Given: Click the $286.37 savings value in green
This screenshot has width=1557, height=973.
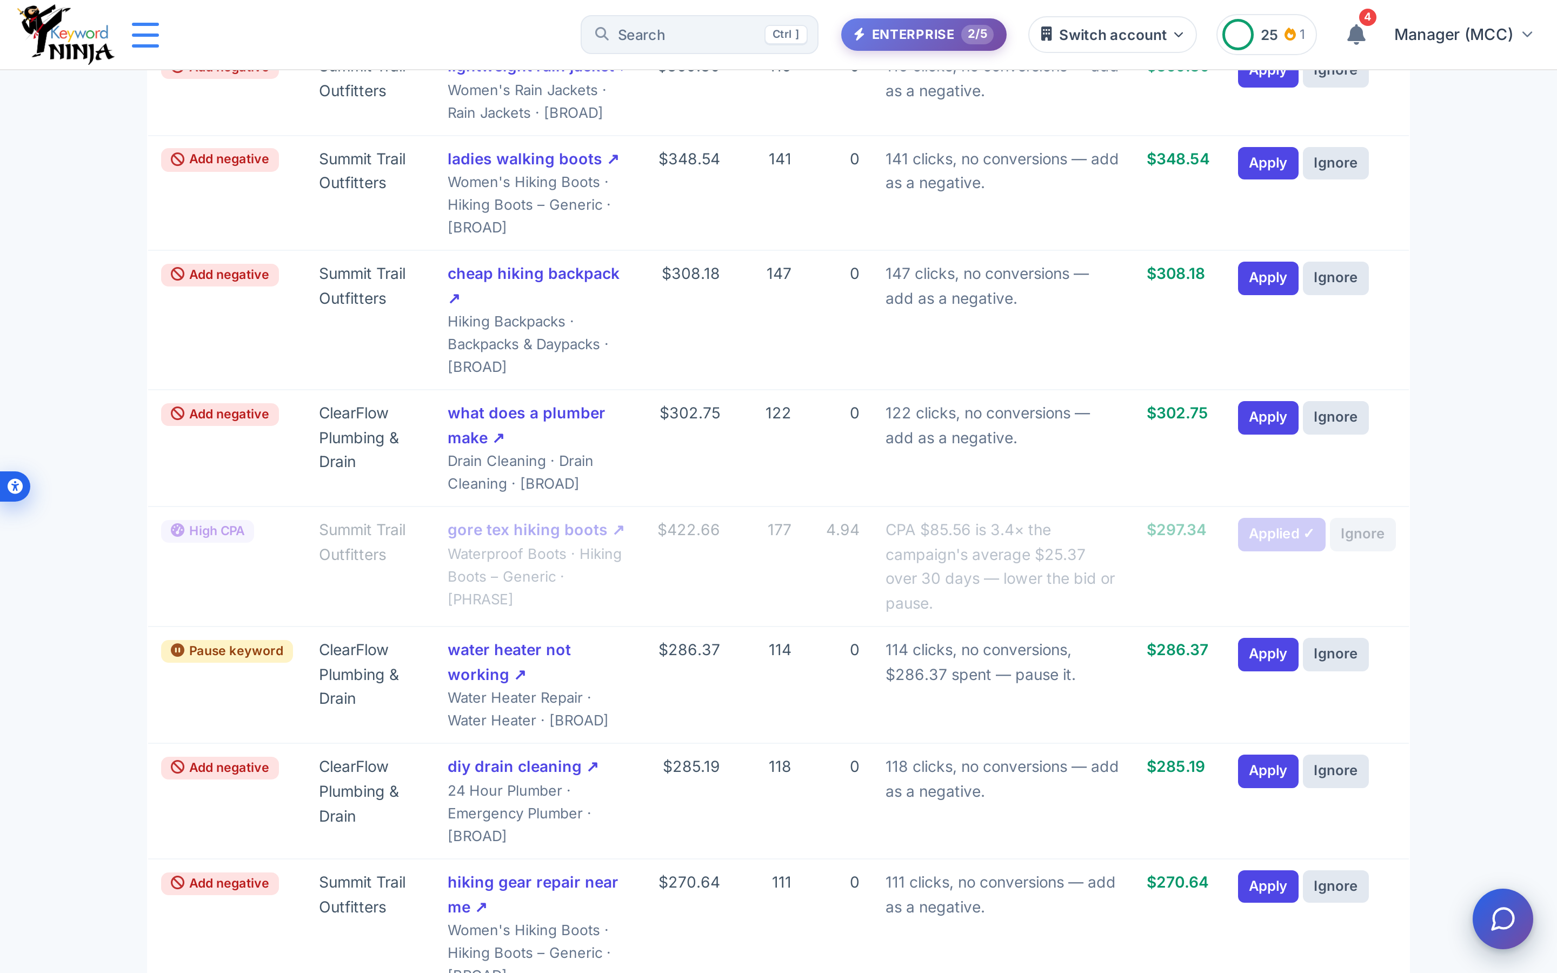Looking at the screenshot, I should pyautogui.click(x=1177, y=650).
